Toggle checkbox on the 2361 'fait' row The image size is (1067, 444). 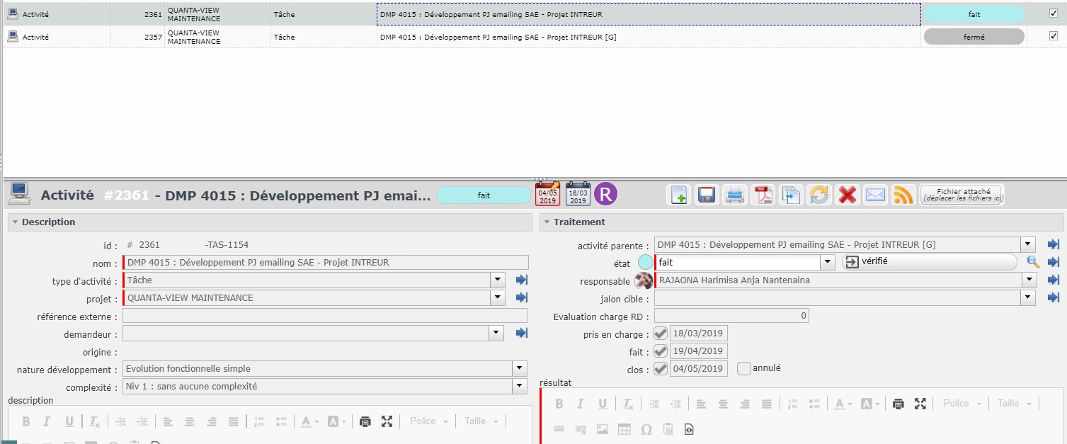[x=1053, y=13]
